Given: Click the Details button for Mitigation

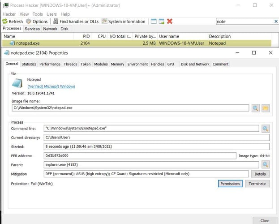Looking at the screenshot, I should pyautogui.click(x=260, y=174).
